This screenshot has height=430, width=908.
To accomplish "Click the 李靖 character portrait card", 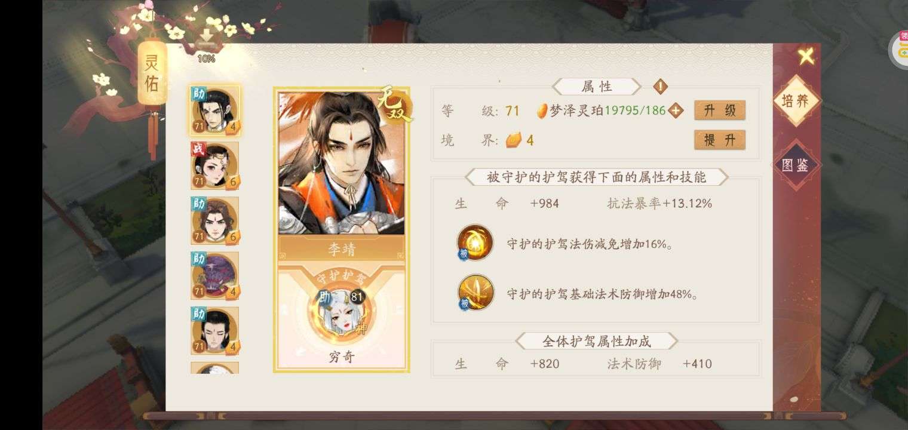I will point(341,173).
